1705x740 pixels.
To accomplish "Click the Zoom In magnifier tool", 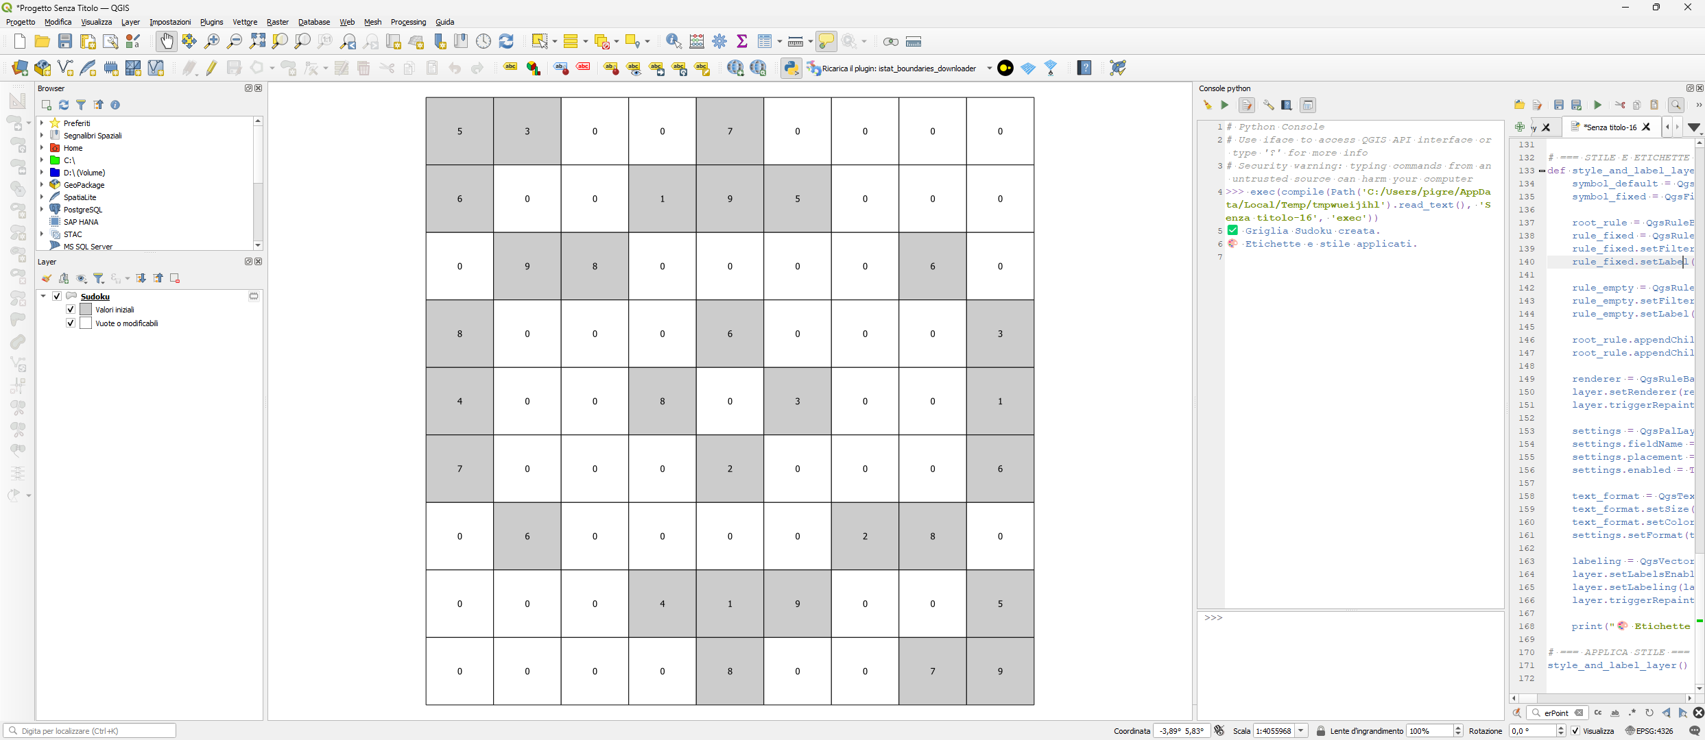I will 212,42.
